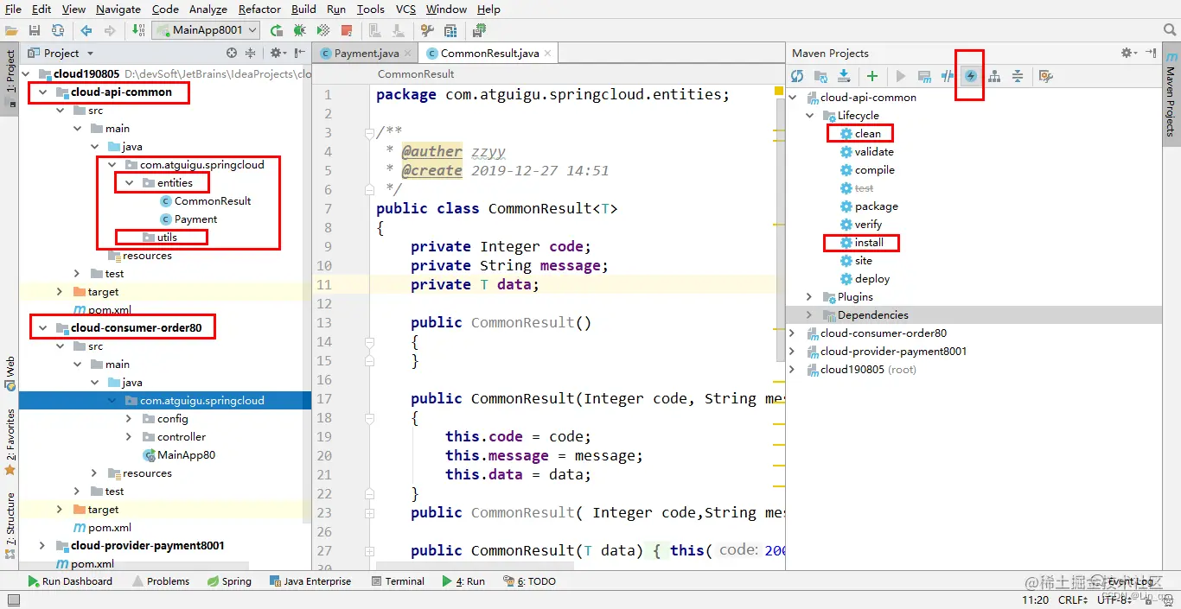Expand the Dependencies node in Maven
The image size is (1181, 609).
pos(809,315)
